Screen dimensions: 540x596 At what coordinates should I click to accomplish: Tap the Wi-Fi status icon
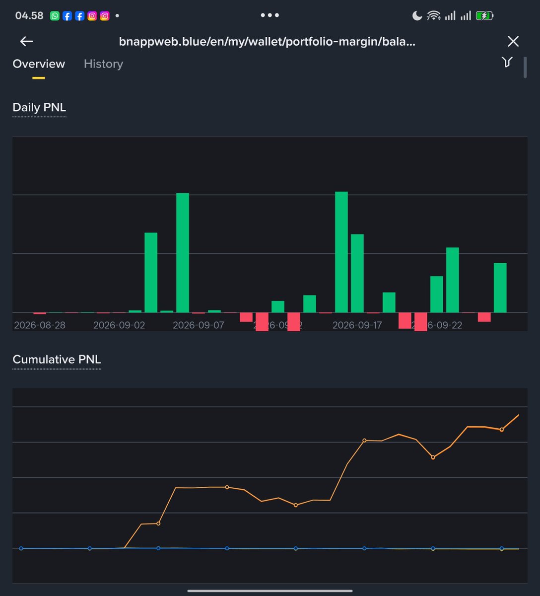434,16
